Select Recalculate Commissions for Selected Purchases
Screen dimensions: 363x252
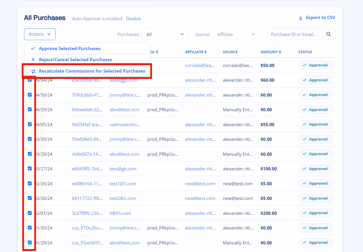(x=92, y=71)
